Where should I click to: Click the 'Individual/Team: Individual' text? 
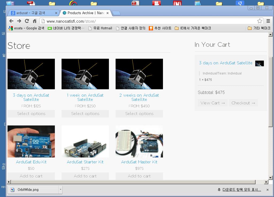(x=222, y=73)
